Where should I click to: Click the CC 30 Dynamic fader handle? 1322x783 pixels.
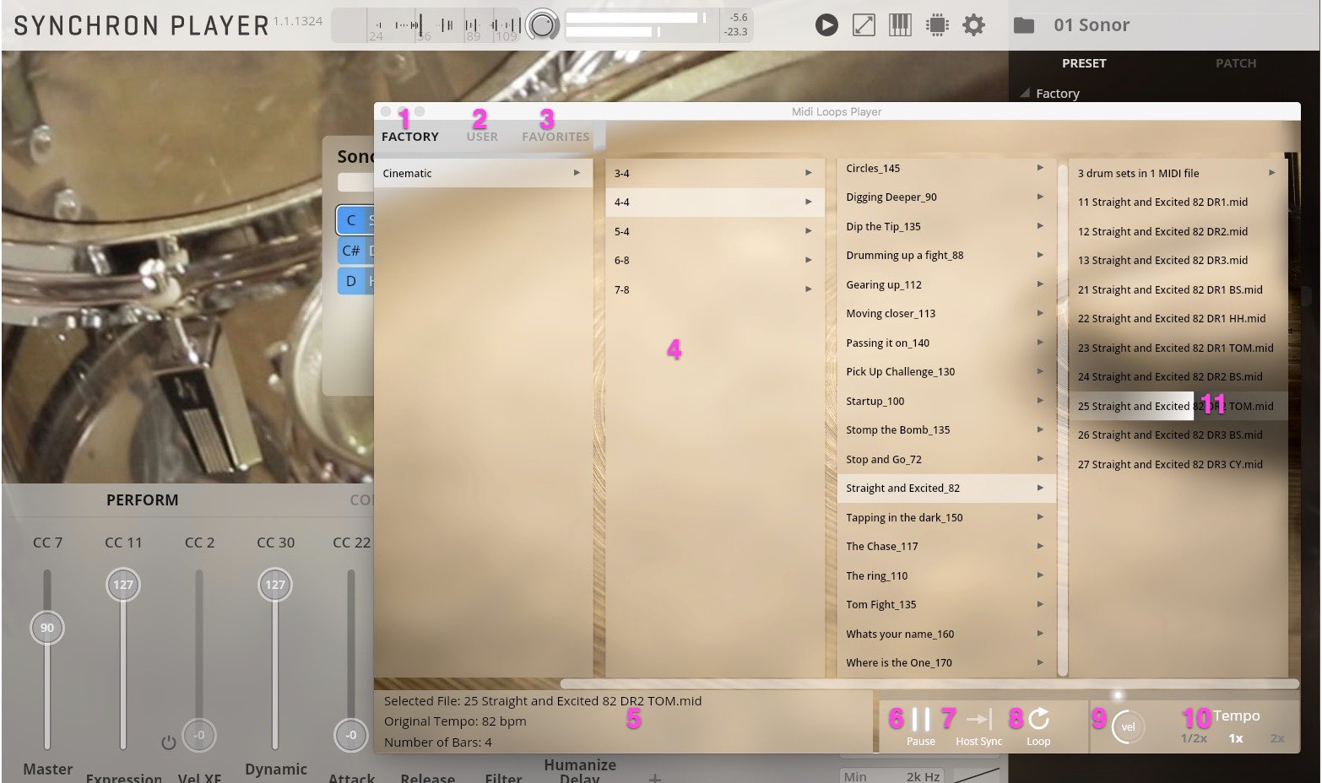pyautogui.click(x=275, y=585)
